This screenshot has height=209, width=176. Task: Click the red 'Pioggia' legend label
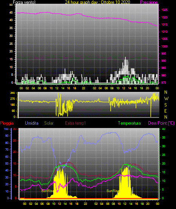tap(7, 123)
